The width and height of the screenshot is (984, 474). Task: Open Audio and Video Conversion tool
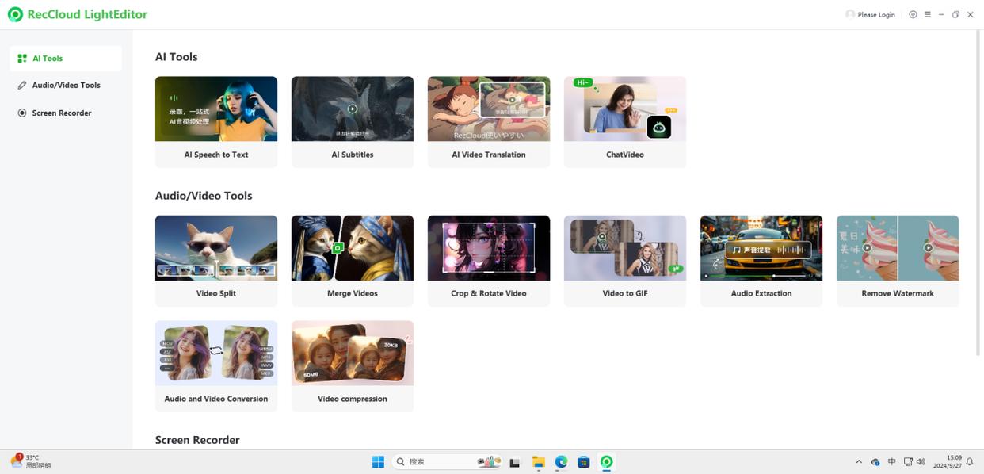coord(216,365)
